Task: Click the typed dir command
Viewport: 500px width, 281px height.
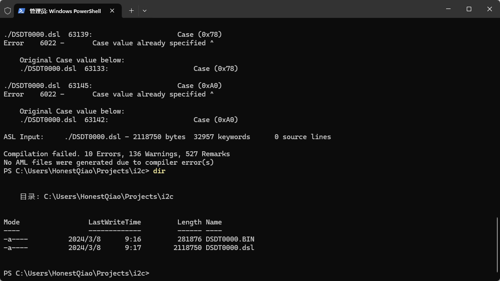Action: point(159,171)
